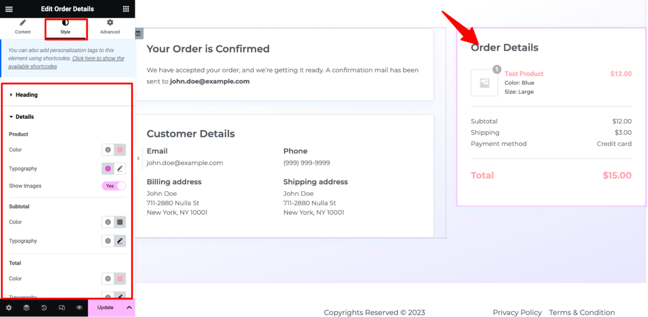The image size is (648, 317).
Task: Open the Navigator panel
Action: 27,308
